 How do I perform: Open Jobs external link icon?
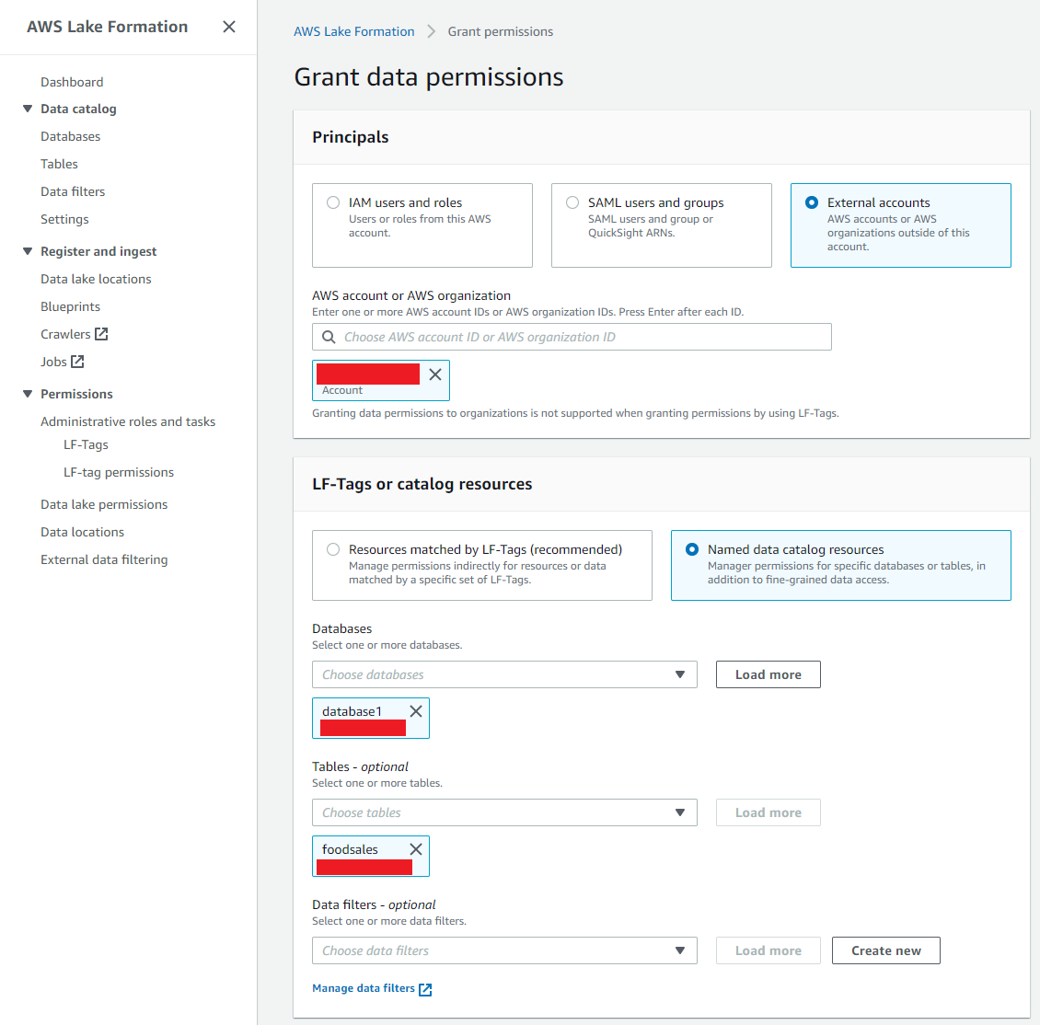[x=77, y=362]
